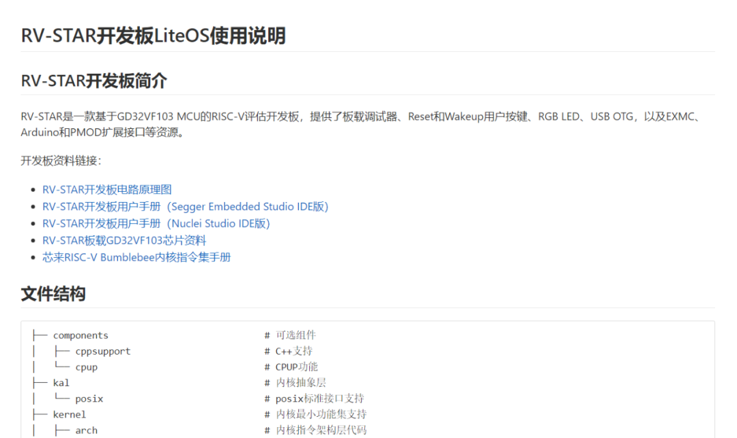This screenshot has width=737, height=438.
Task: Open the Segger Embedded Studio IDE版 manual link
Action: point(185,206)
